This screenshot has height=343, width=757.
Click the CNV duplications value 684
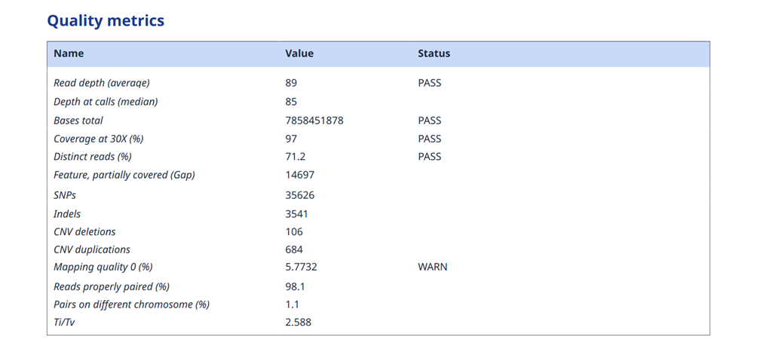294,250
